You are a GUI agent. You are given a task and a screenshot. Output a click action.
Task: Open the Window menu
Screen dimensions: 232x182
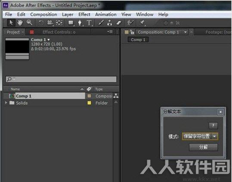pos(145,15)
